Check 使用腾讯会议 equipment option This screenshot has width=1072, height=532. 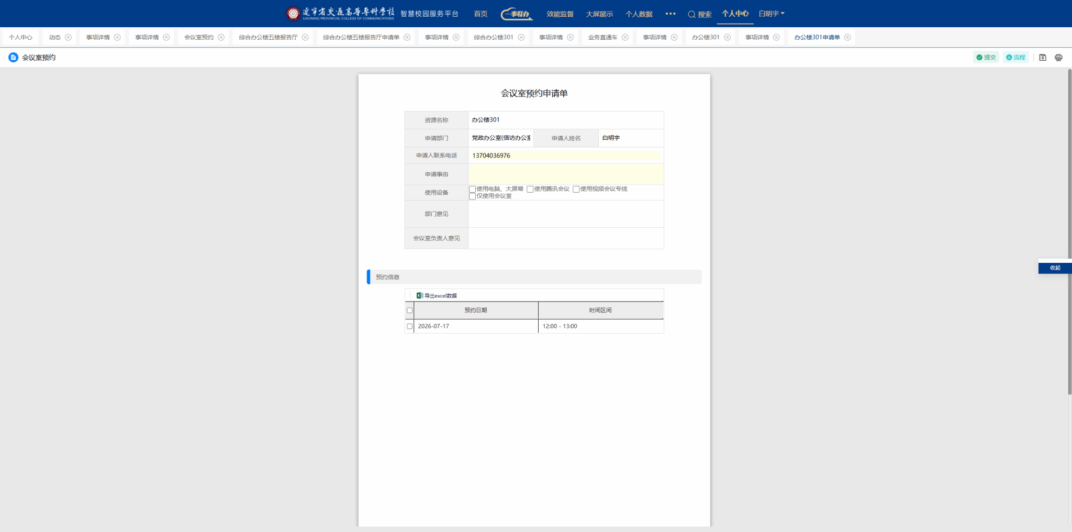pos(530,189)
